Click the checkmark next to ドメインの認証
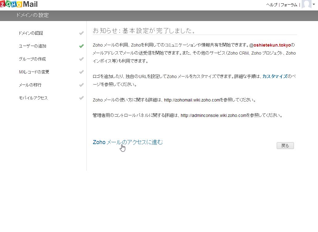Viewport: 318px width, 232px height. click(81, 33)
